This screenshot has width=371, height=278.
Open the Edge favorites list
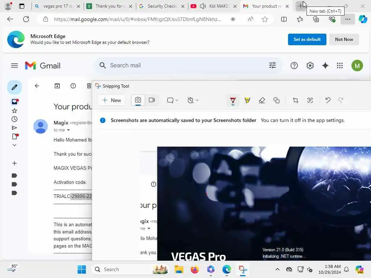pyautogui.click(x=300, y=20)
